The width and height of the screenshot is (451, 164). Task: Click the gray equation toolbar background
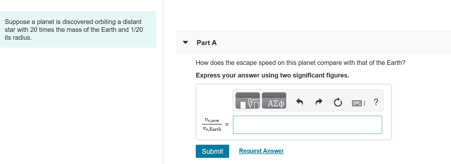coord(308,100)
